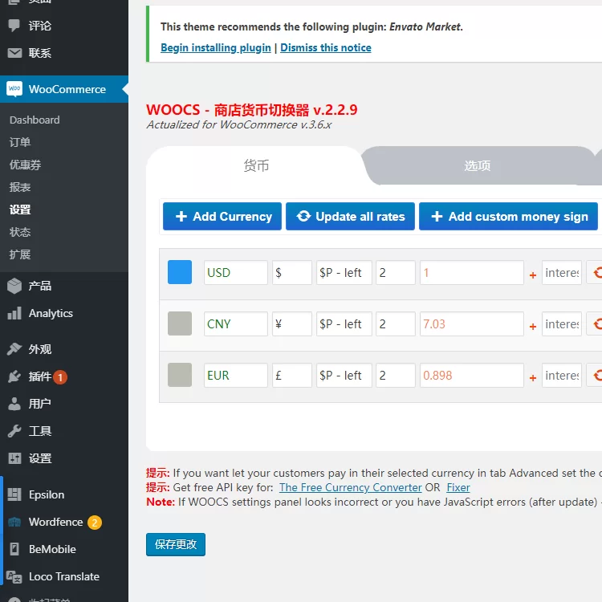The height and width of the screenshot is (602, 602).
Task: Click the BeMobile phone icon
Action: 14,549
